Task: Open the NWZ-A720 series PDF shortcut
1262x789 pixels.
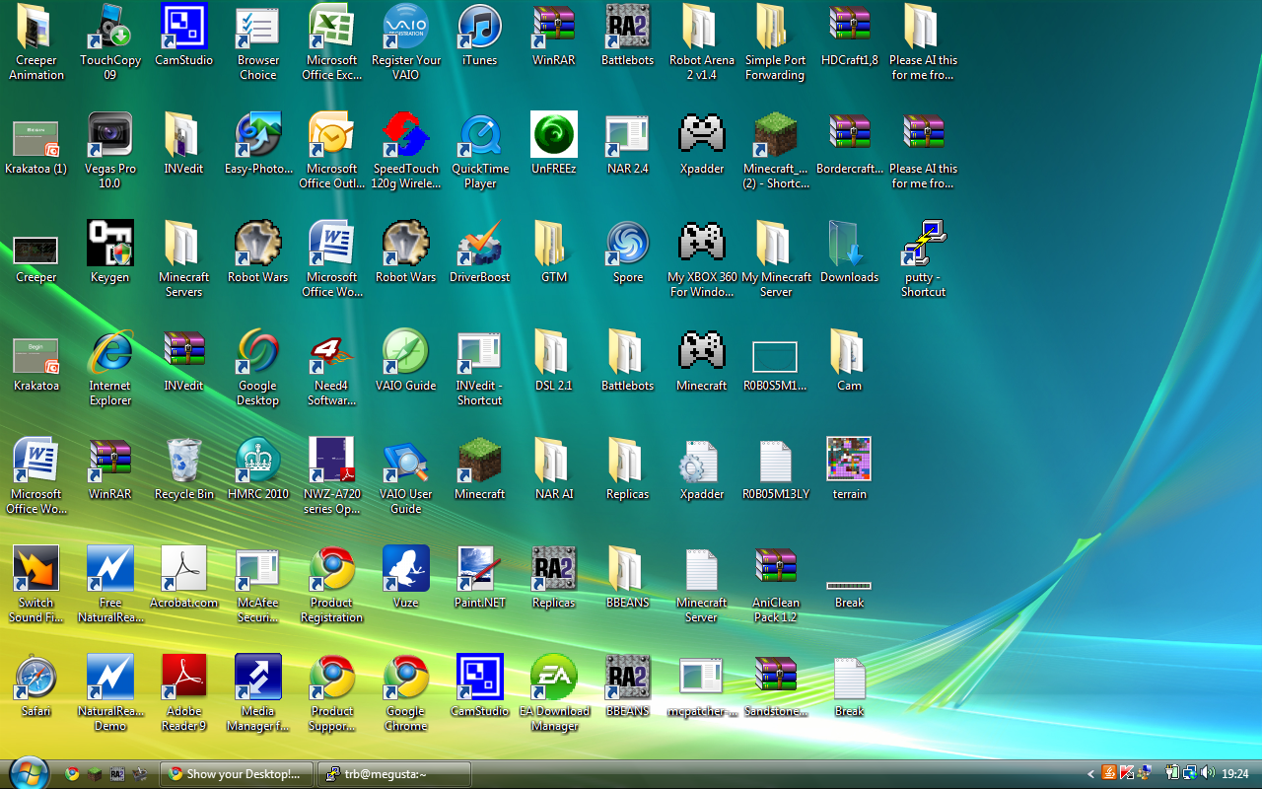Action: (x=332, y=461)
